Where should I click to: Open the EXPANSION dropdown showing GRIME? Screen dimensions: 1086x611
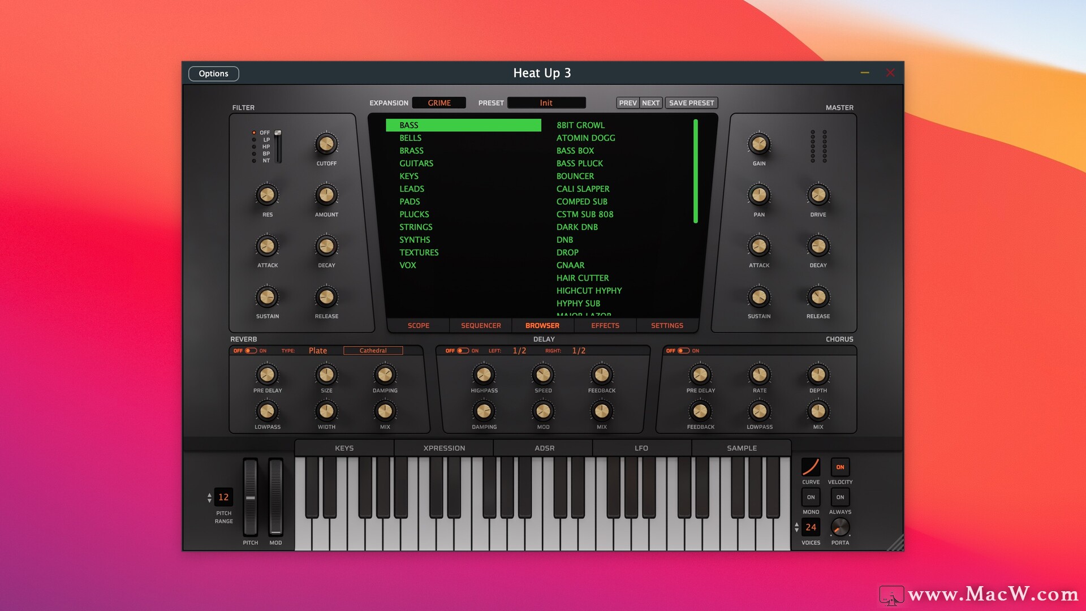point(439,103)
